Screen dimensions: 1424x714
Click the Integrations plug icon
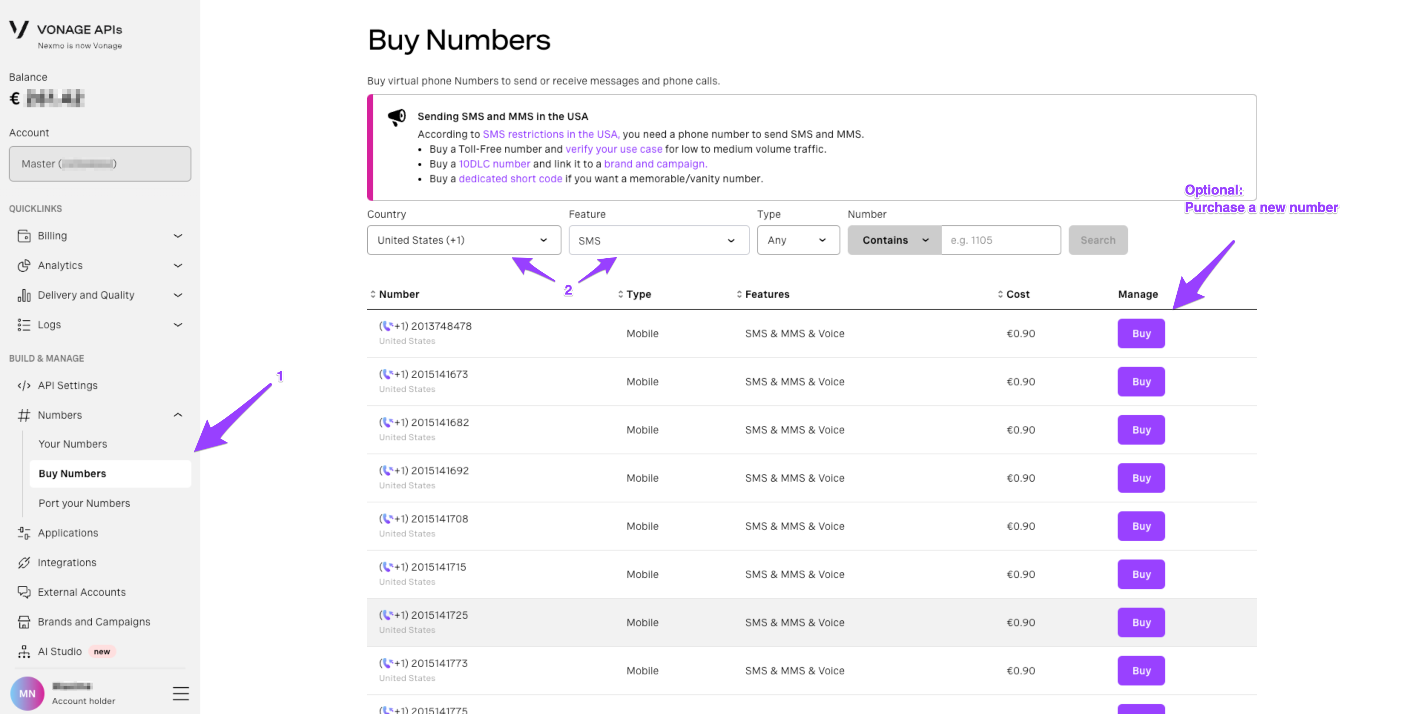(24, 563)
